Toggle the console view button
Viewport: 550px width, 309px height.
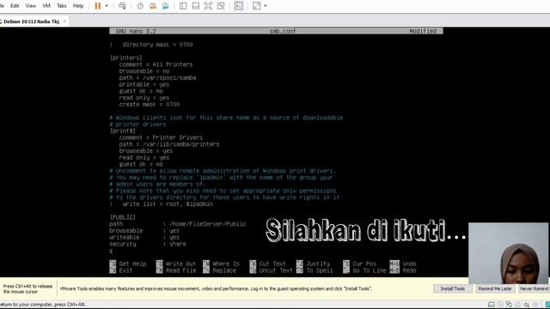(x=239, y=6)
